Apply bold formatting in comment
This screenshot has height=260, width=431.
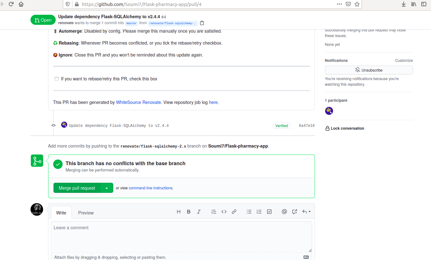tap(189, 212)
